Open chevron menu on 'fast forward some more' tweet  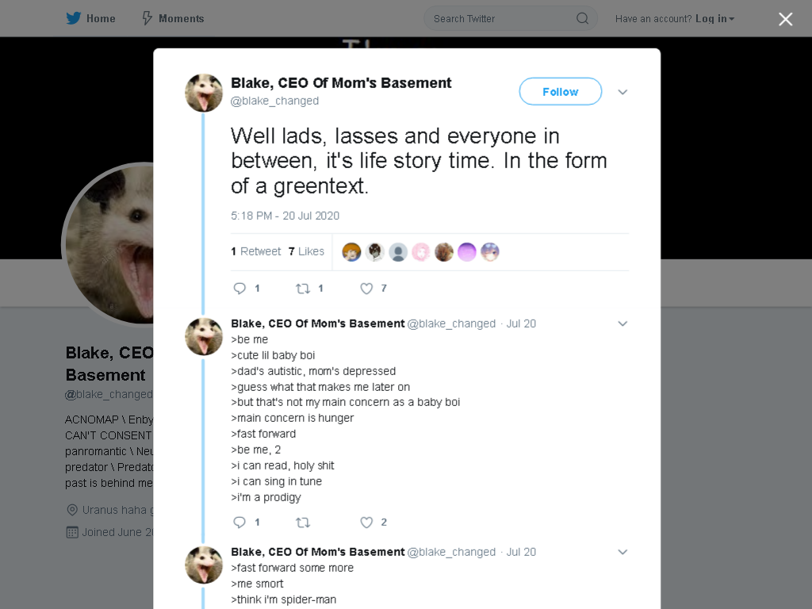click(x=622, y=552)
